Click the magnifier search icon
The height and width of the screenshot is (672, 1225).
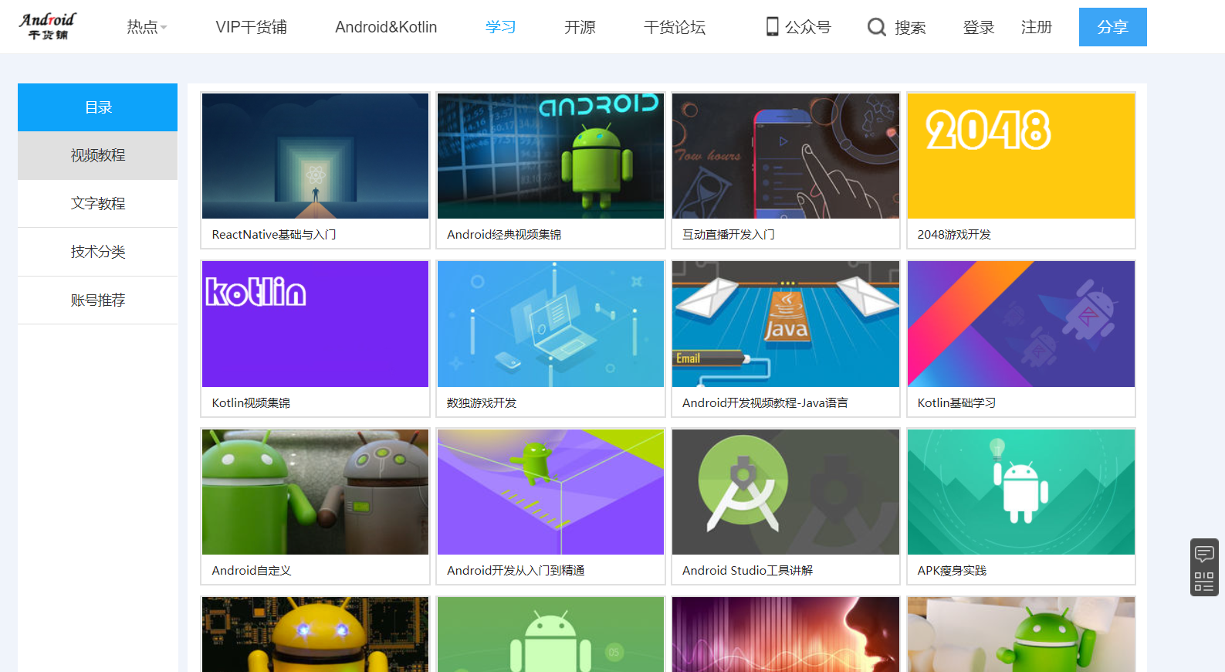876,27
